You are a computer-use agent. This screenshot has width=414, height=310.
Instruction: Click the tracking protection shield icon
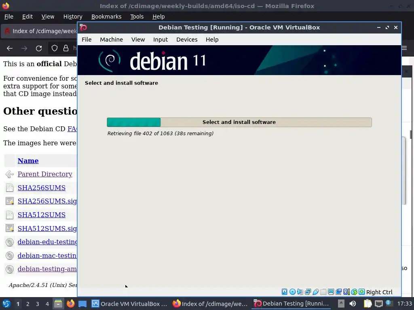tap(55, 48)
